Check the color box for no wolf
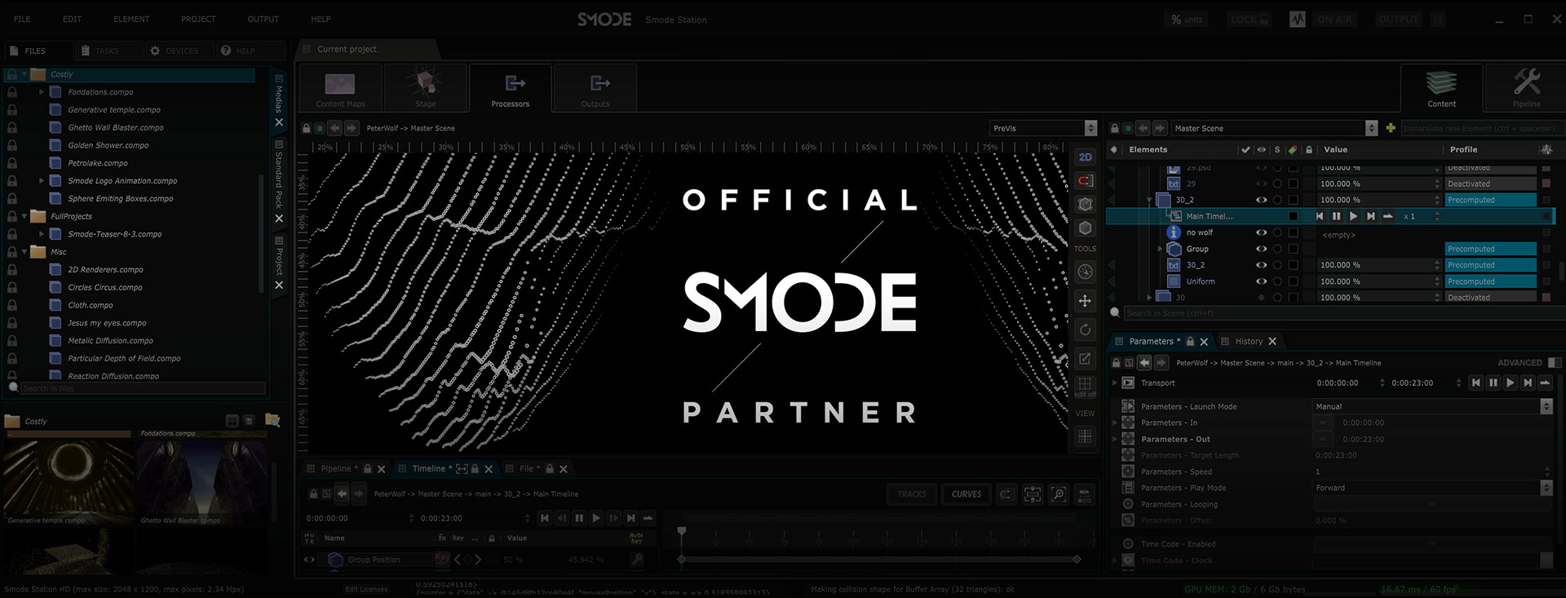 tap(1293, 233)
